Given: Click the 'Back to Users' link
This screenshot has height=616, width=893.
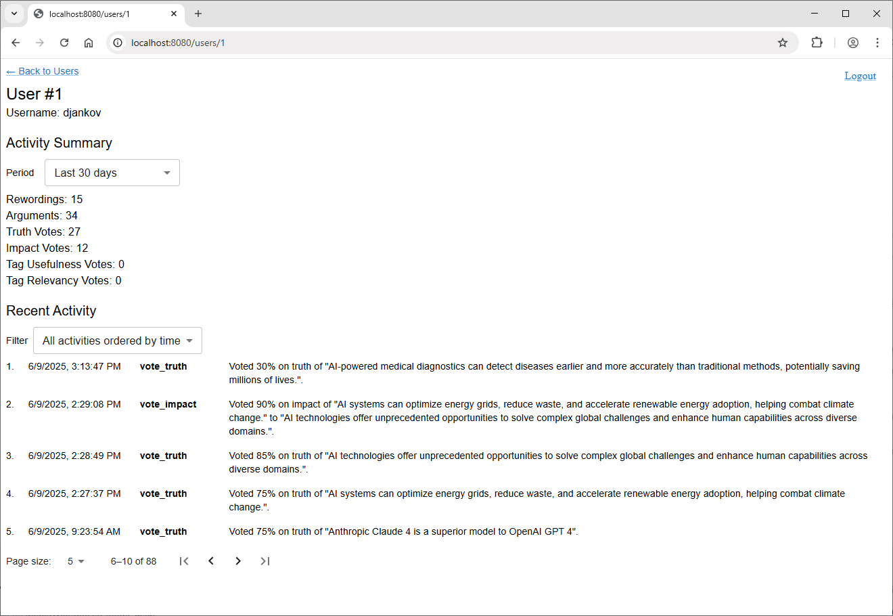Looking at the screenshot, I should coord(43,71).
